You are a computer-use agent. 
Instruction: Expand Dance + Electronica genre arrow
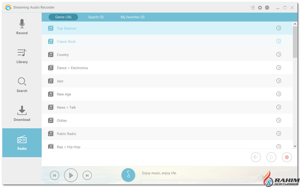[x=279, y=68]
